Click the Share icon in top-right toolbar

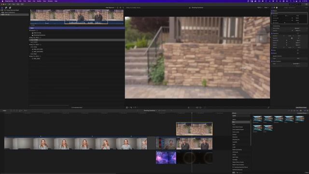307,4
